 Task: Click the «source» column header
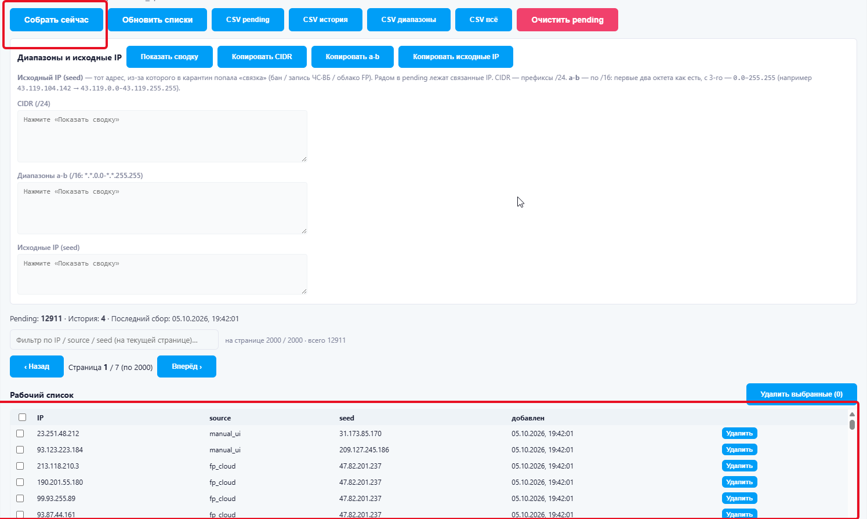(220, 418)
